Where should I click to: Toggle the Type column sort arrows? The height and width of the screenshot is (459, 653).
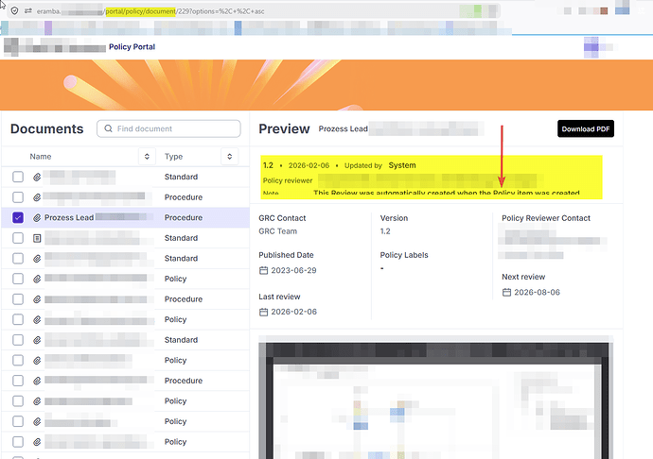click(230, 156)
